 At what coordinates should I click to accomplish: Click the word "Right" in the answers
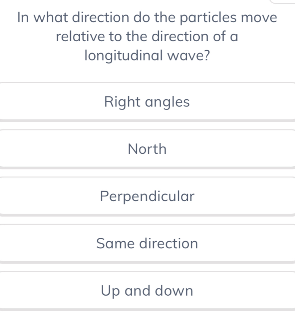coord(122,102)
